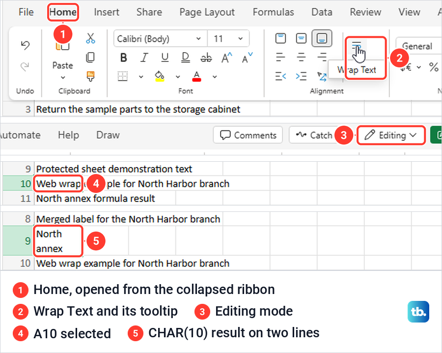Image resolution: width=442 pixels, height=353 pixels.
Task: Click the Redo arrow icon
Action: 25,66
